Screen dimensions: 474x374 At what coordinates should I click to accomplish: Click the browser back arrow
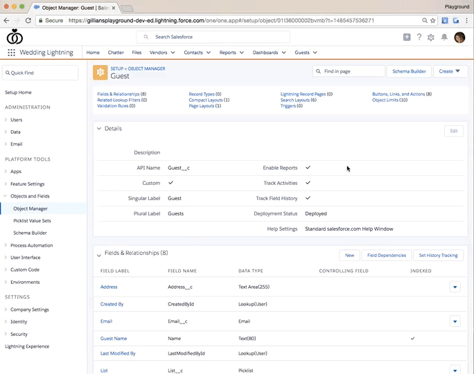click(6, 21)
